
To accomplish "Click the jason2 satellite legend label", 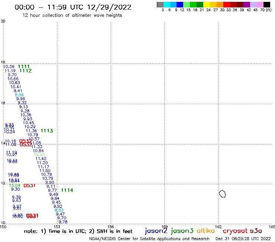I will tap(156, 231).
